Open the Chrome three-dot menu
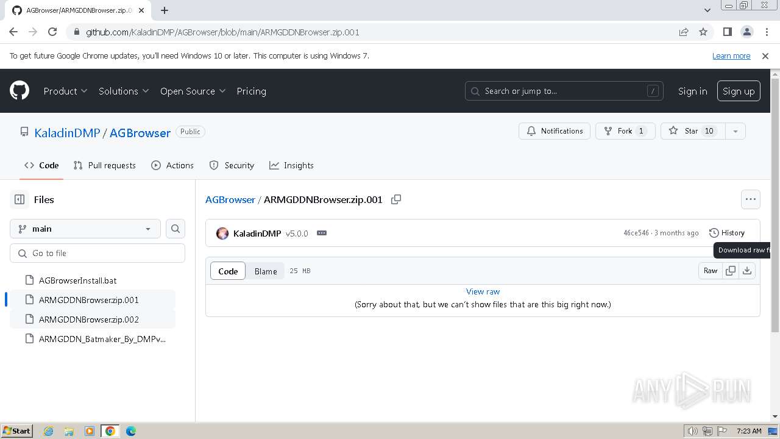 pos(766,32)
